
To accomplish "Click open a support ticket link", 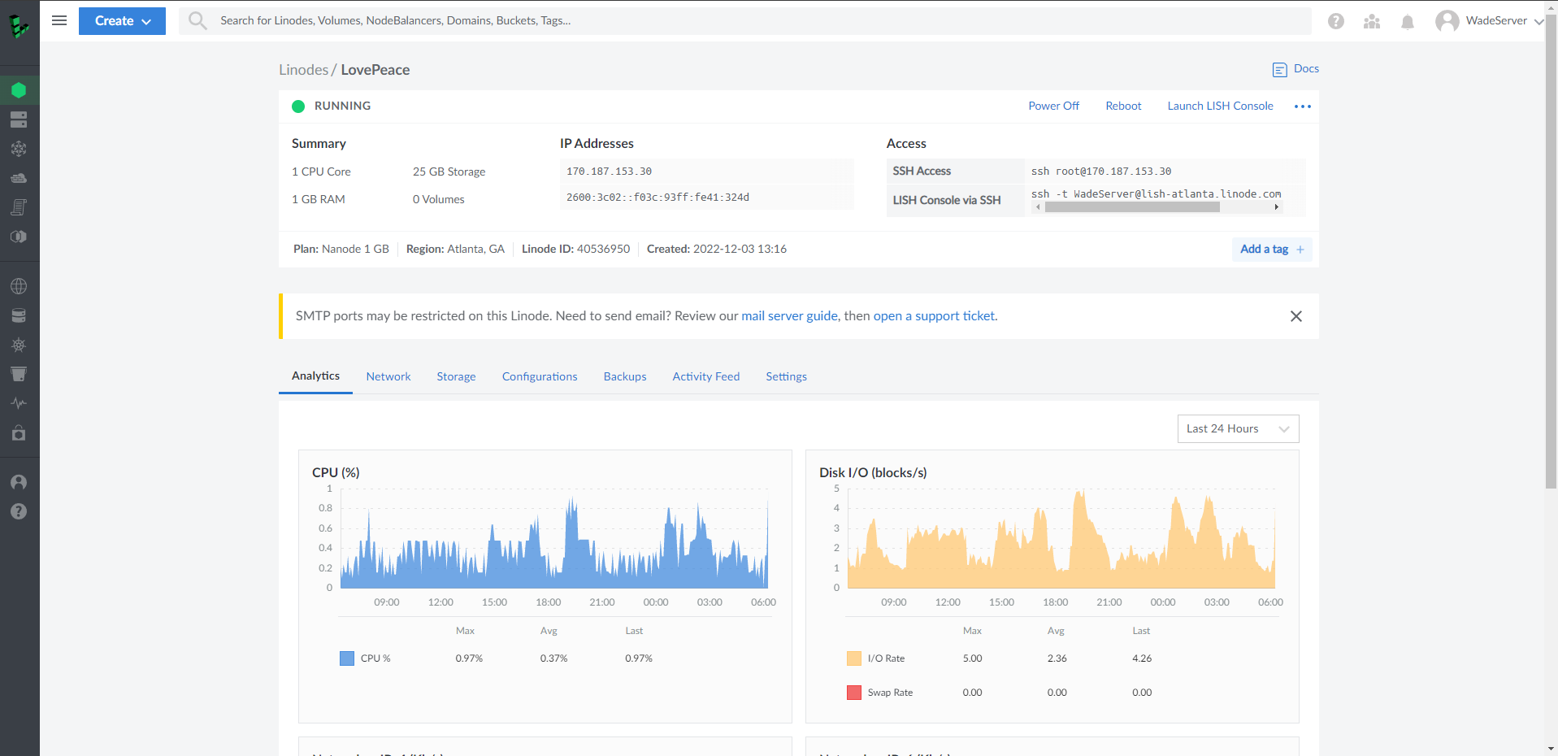I will tap(934, 316).
